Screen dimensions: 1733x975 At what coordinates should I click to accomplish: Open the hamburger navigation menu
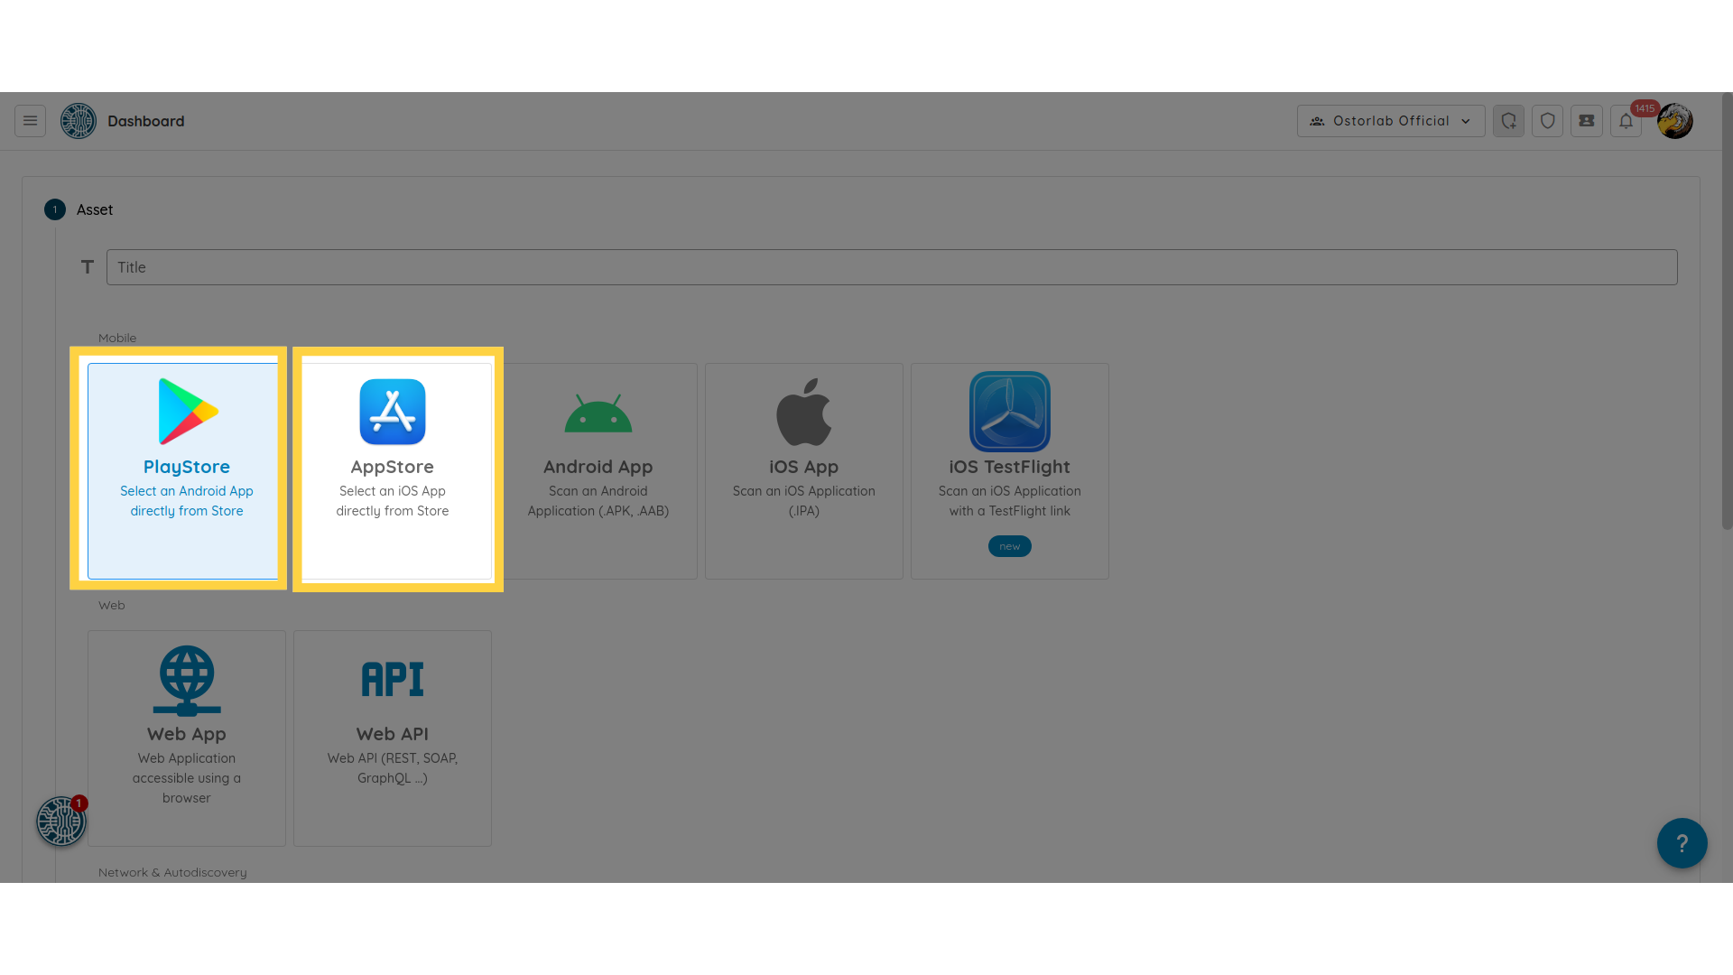click(x=30, y=121)
